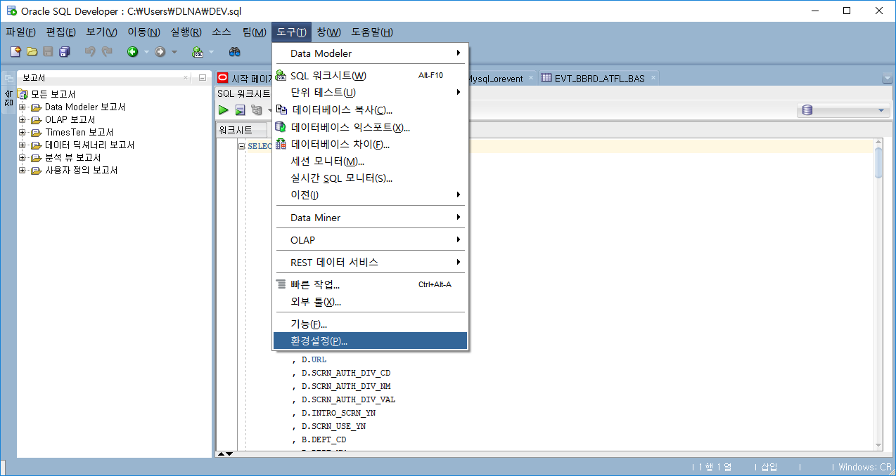Click the window list icon left of 보고서 panel
The image size is (896, 476).
click(8, 79)
